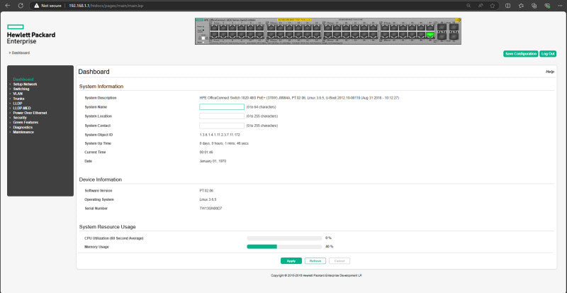Open the Setup Network menu
This screenshot has width=567, height=293.
25,84
